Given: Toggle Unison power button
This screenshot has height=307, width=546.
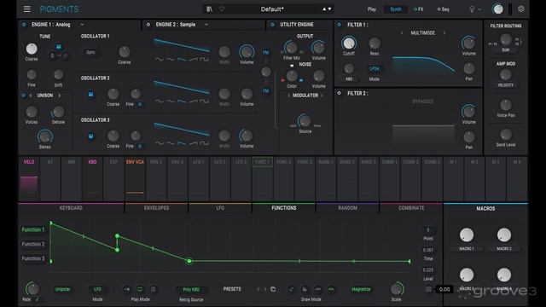Looking at the screenshot, I should tap(24, 95).
